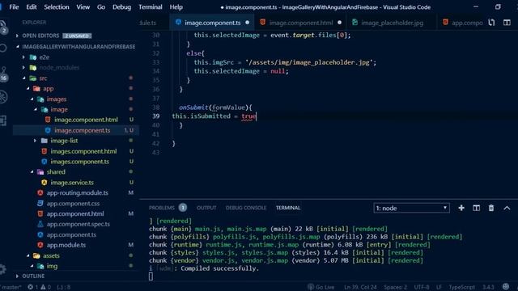Click errors and warnings count in status bar
Screen dimensions: 518x291
pos(39,287)
